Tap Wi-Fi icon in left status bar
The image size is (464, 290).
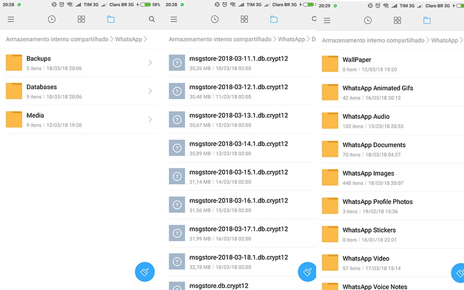pos(70,5)
